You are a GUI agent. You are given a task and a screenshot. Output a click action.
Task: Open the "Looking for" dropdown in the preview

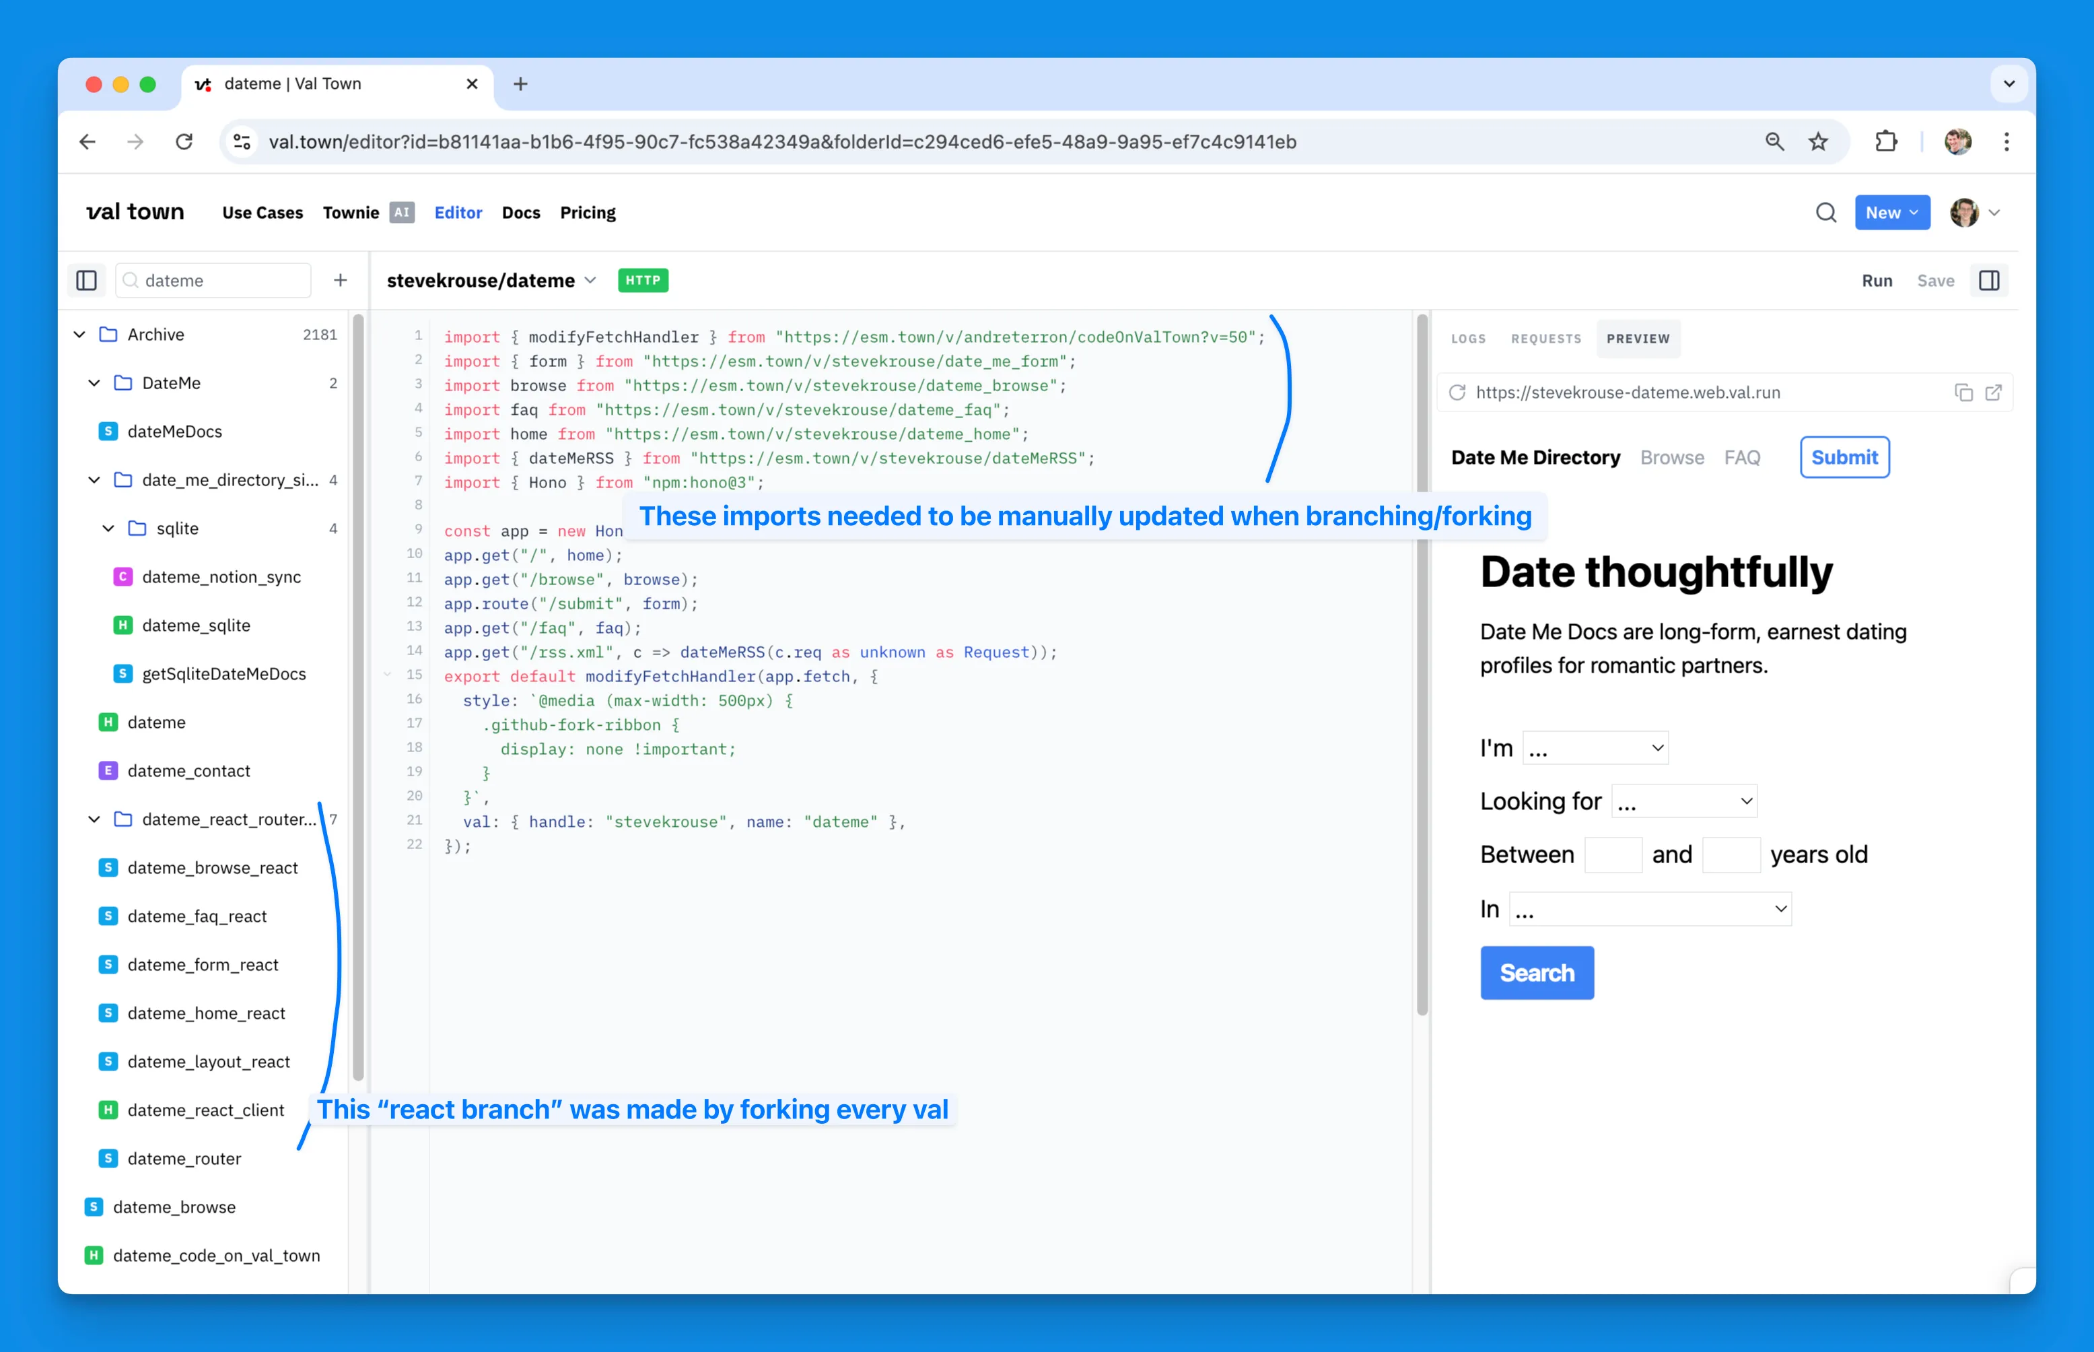point(1683,801)
